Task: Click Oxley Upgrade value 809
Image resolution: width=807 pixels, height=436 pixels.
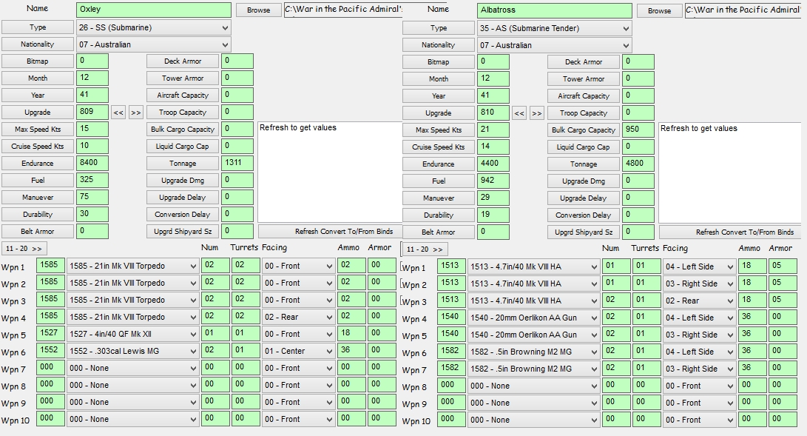Action: tap(92, 112)
